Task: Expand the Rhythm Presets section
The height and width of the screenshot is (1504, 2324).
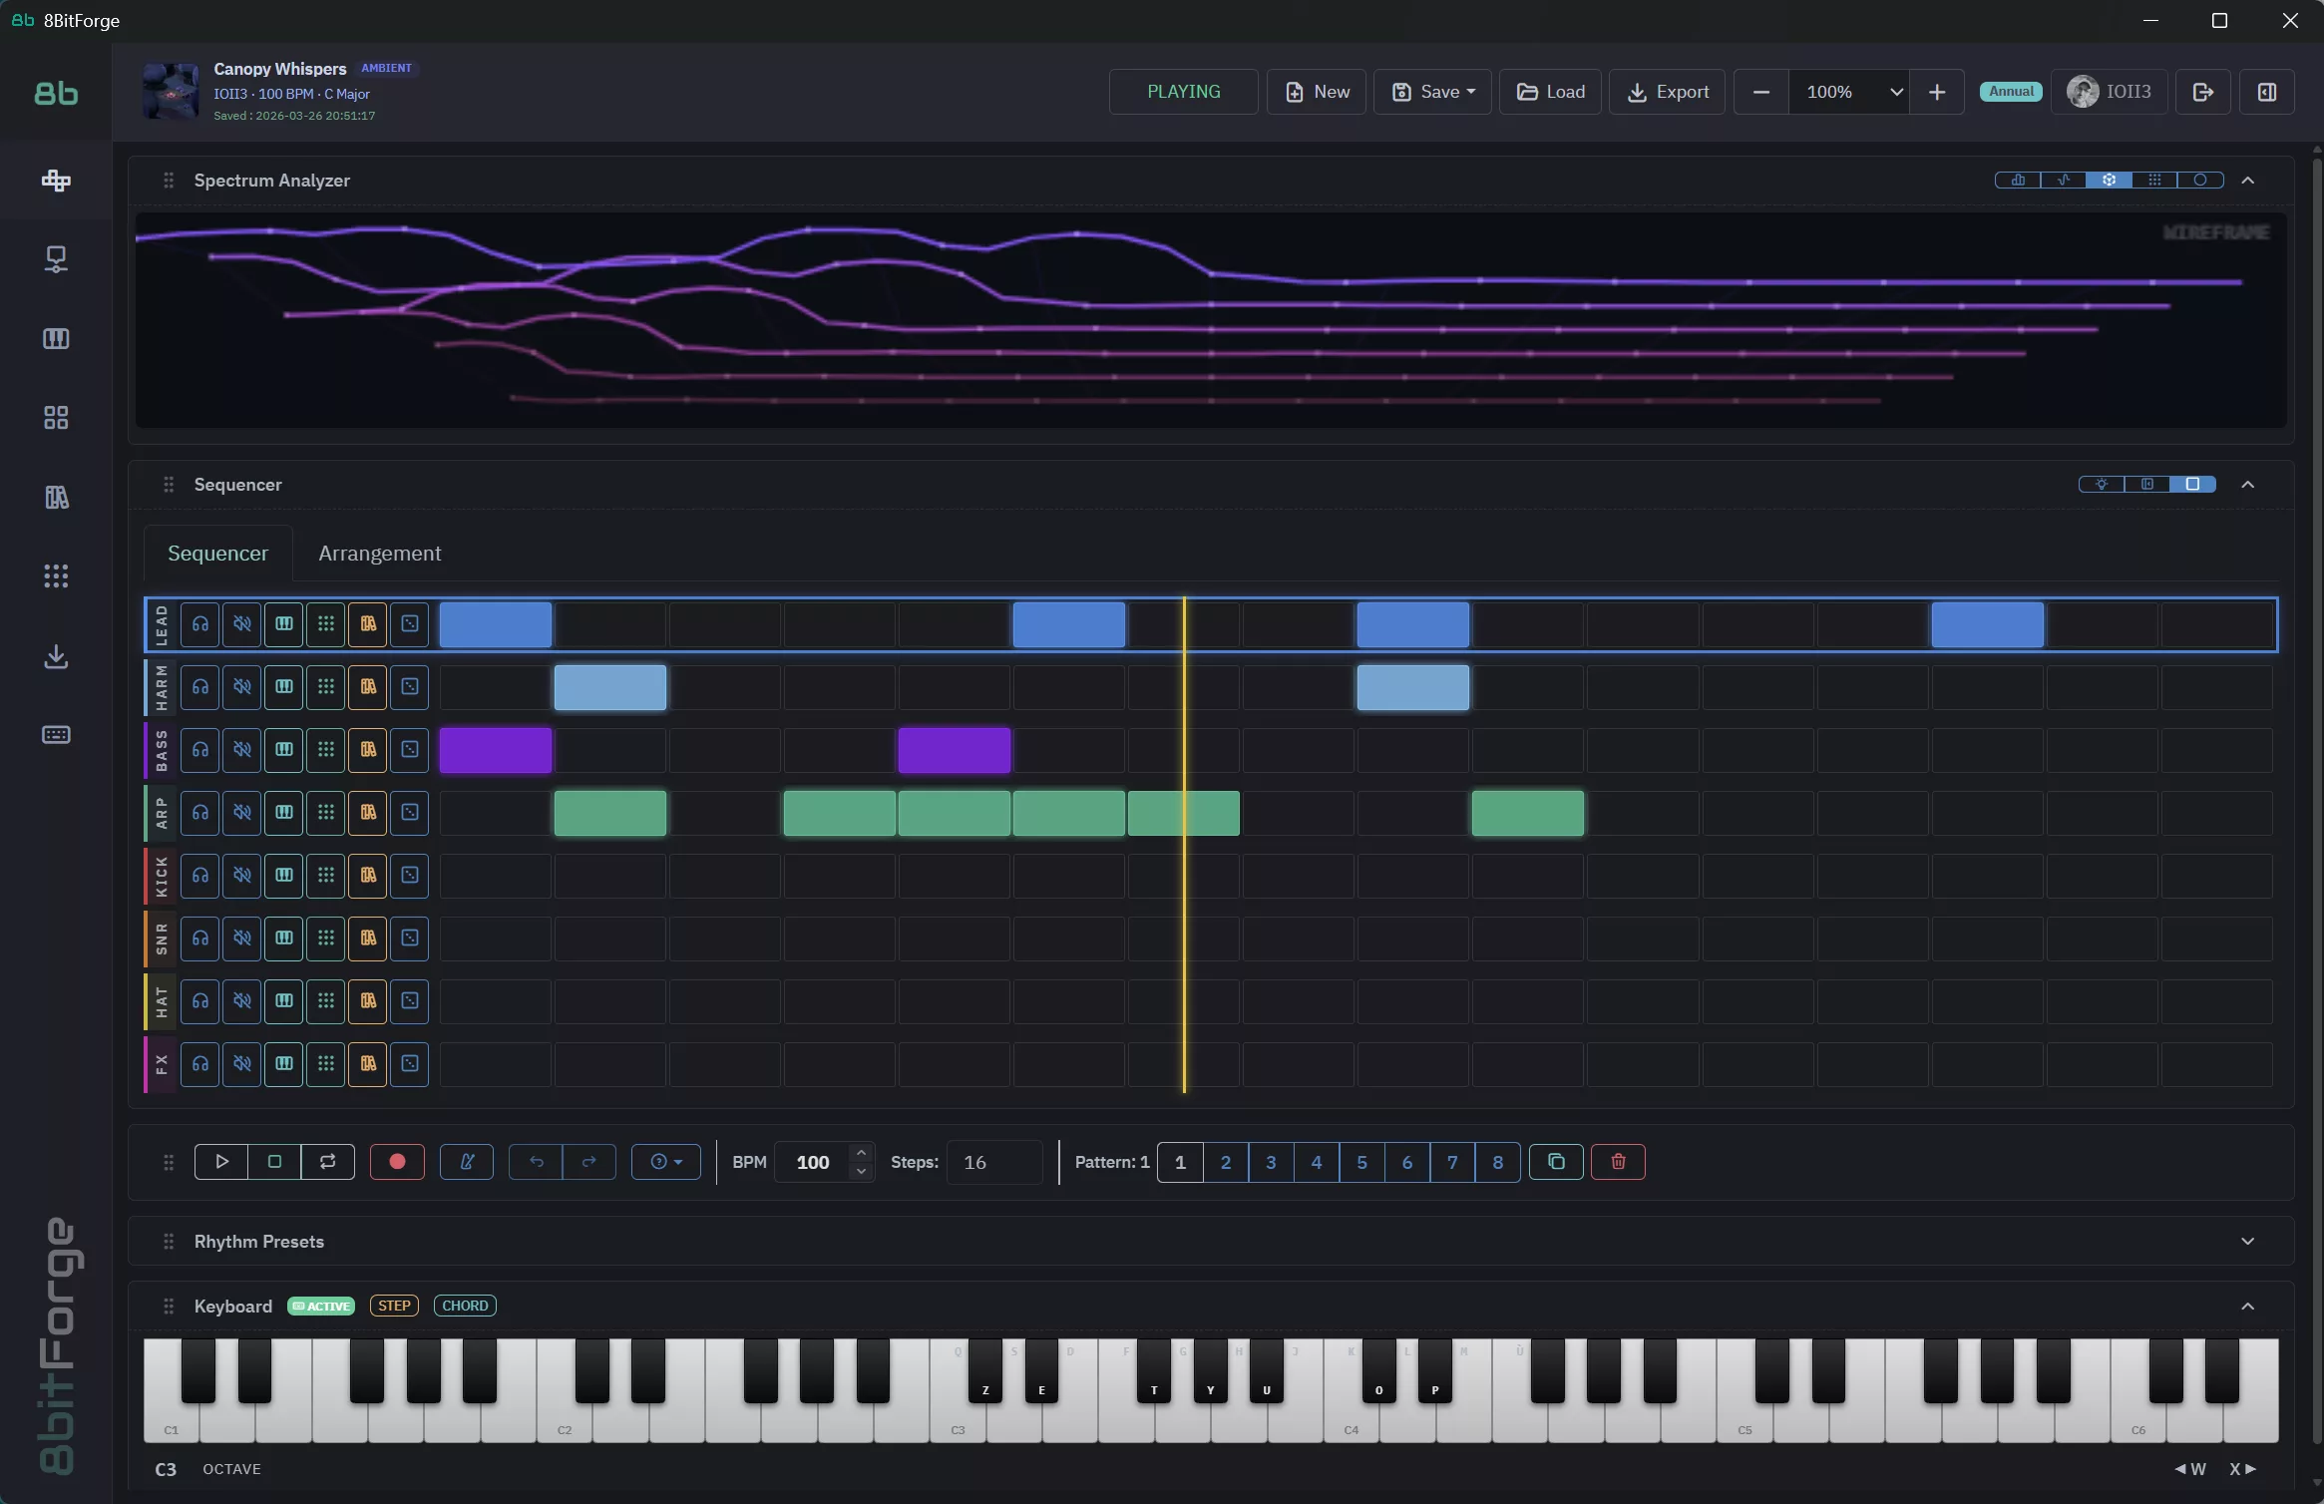Action: (x=2250, y=1241)
